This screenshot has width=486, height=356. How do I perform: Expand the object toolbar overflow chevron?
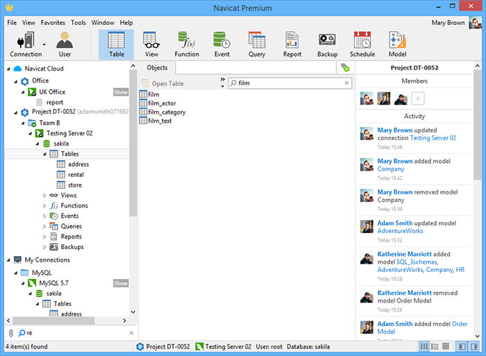pos(222,79)
